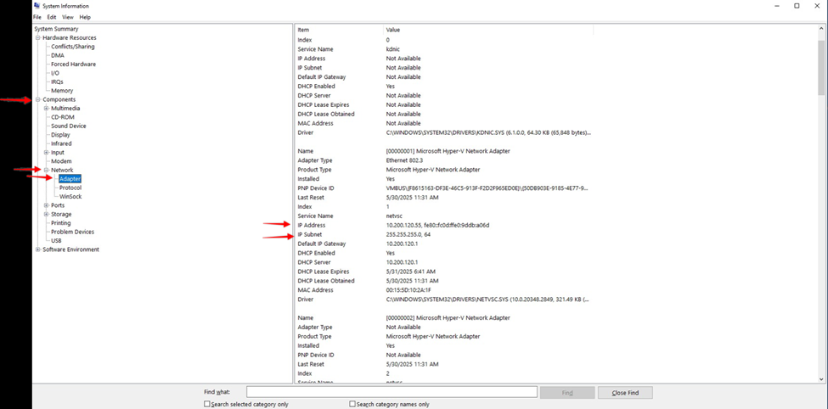Click the System Information title bar icon
The height and width of the screenshot is (409, 828).
click(x=37, y=6)
